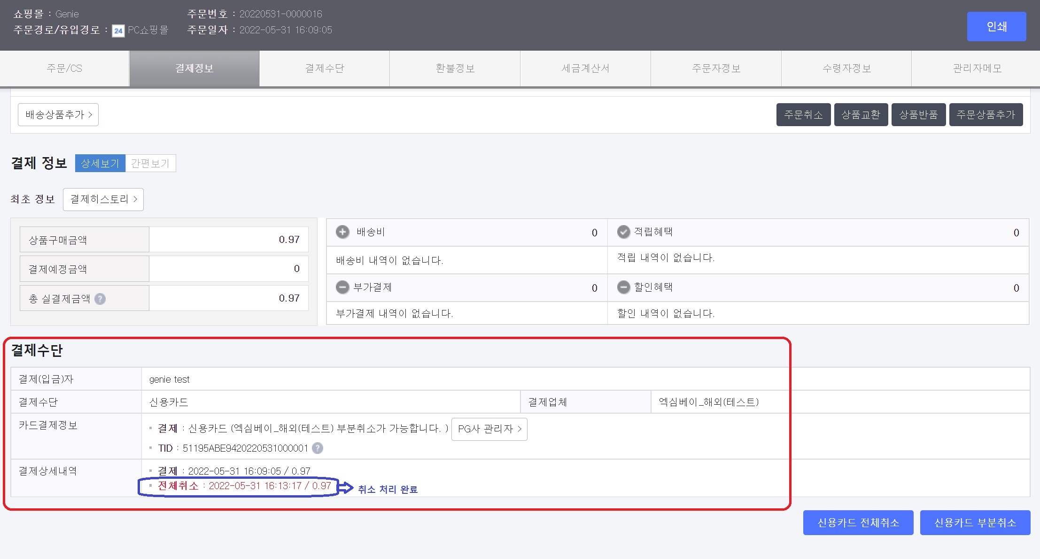Screen dimensions: 1040x559
Task: Click the PC쇼핑몰 24 channel icon
Action: click(x=118, y=31)
